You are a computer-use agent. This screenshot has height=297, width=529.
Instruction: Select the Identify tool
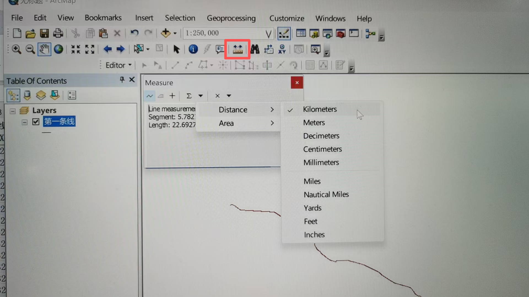[x=193, y=50]
